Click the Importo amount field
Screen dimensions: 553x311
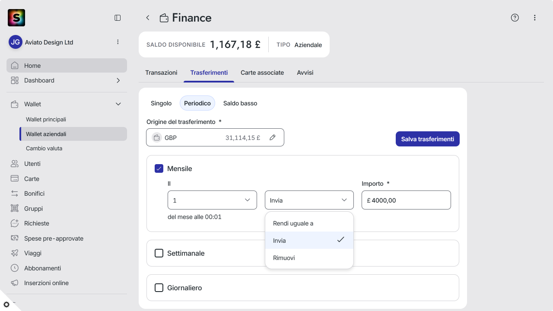(x=406, y=200)
